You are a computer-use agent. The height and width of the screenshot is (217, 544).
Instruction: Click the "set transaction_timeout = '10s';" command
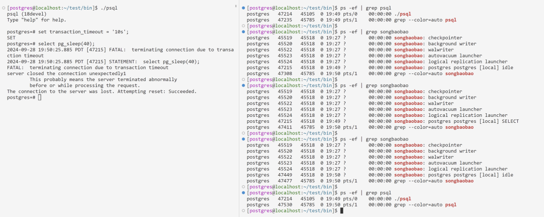point(83,32)
